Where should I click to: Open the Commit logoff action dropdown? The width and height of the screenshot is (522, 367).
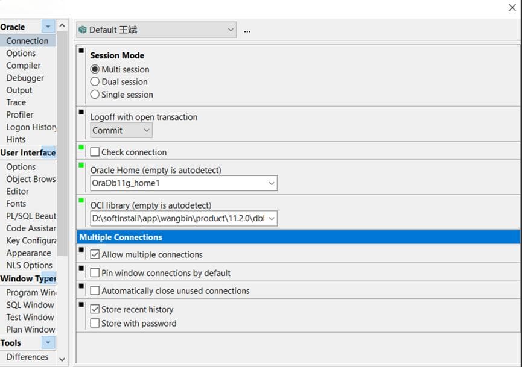click(121, 130)
